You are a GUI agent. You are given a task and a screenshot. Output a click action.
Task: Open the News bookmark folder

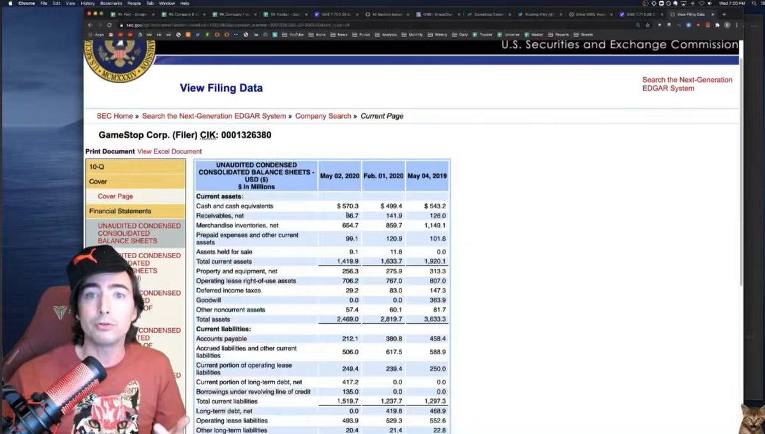tap(339, 34)
